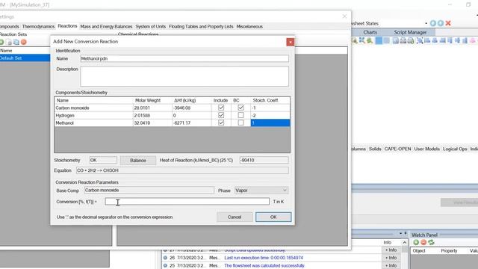This screenshot has width=478, height=269.
Task: Click the pink eraser icon in flowsheet toolbar
Action: (x=473, y=40)
